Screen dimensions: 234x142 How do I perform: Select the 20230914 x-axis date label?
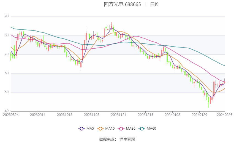(38, 115)
